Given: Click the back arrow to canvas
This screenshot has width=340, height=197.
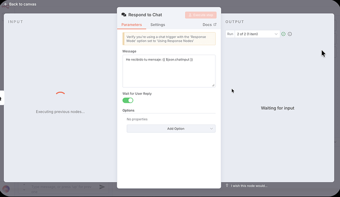Looking at the screenshot, I should (6, 4).
